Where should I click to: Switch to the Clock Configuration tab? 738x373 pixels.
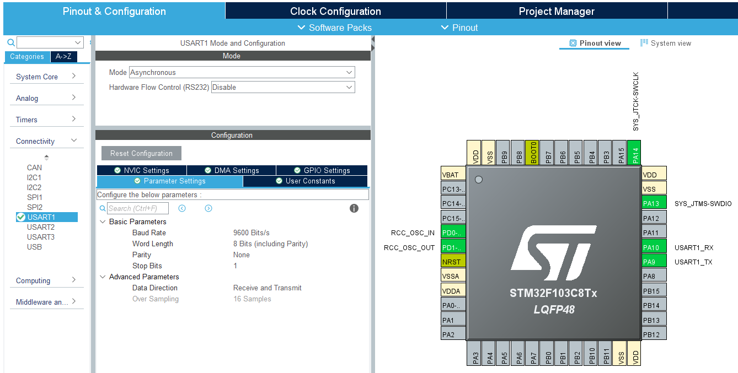coord(335,11)
